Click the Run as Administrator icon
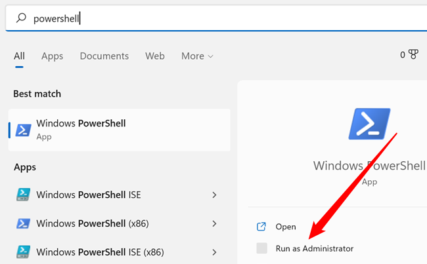427x264 pixels. [x=261, y=248]
